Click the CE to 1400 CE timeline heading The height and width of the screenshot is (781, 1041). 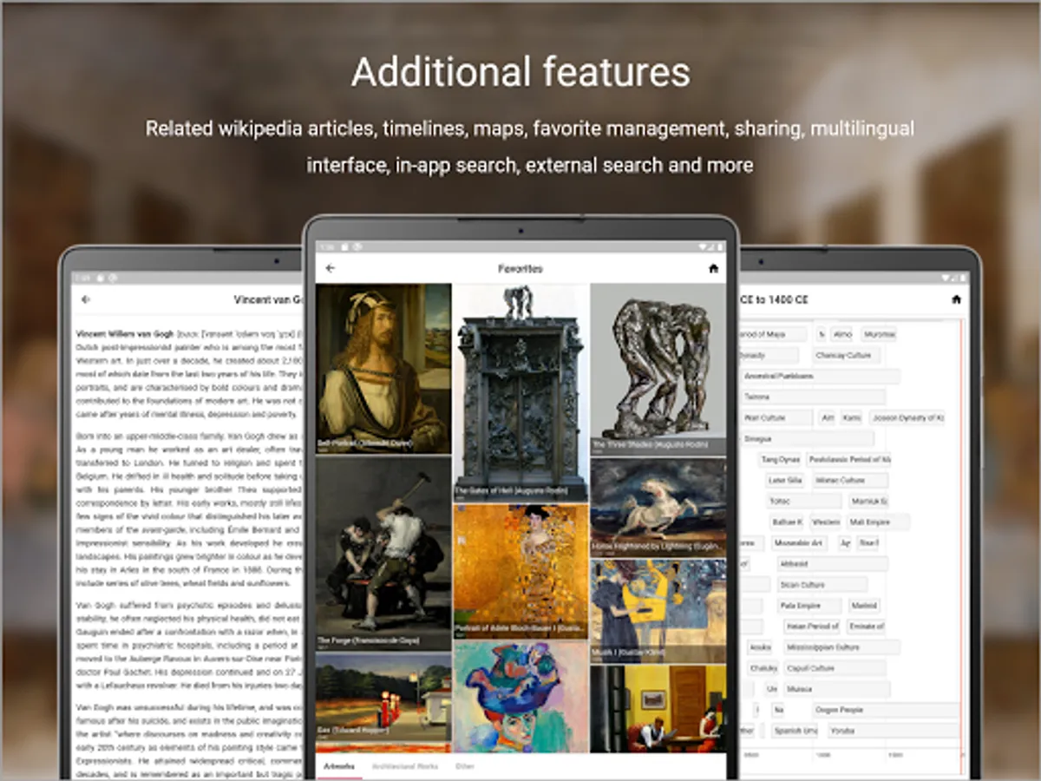[774, 299]
